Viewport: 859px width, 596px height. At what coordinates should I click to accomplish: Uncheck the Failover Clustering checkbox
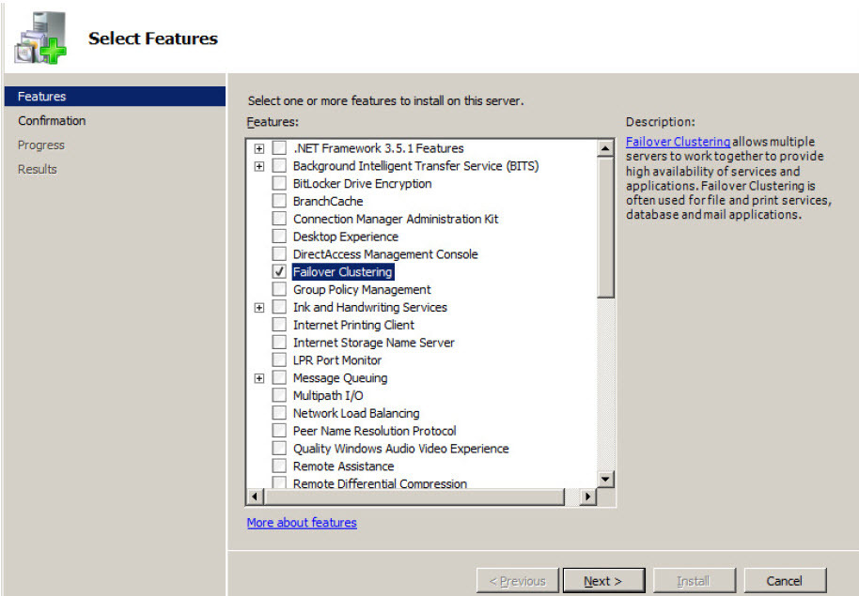click(279, 271)
